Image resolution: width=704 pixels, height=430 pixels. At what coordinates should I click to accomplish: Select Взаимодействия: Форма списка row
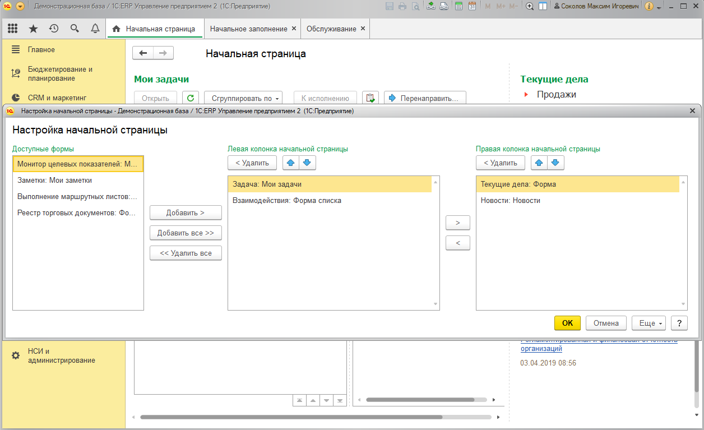330,200
